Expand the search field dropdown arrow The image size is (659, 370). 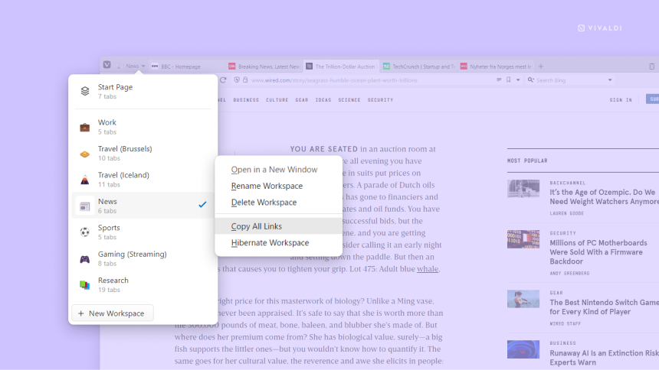click(610, 80)
